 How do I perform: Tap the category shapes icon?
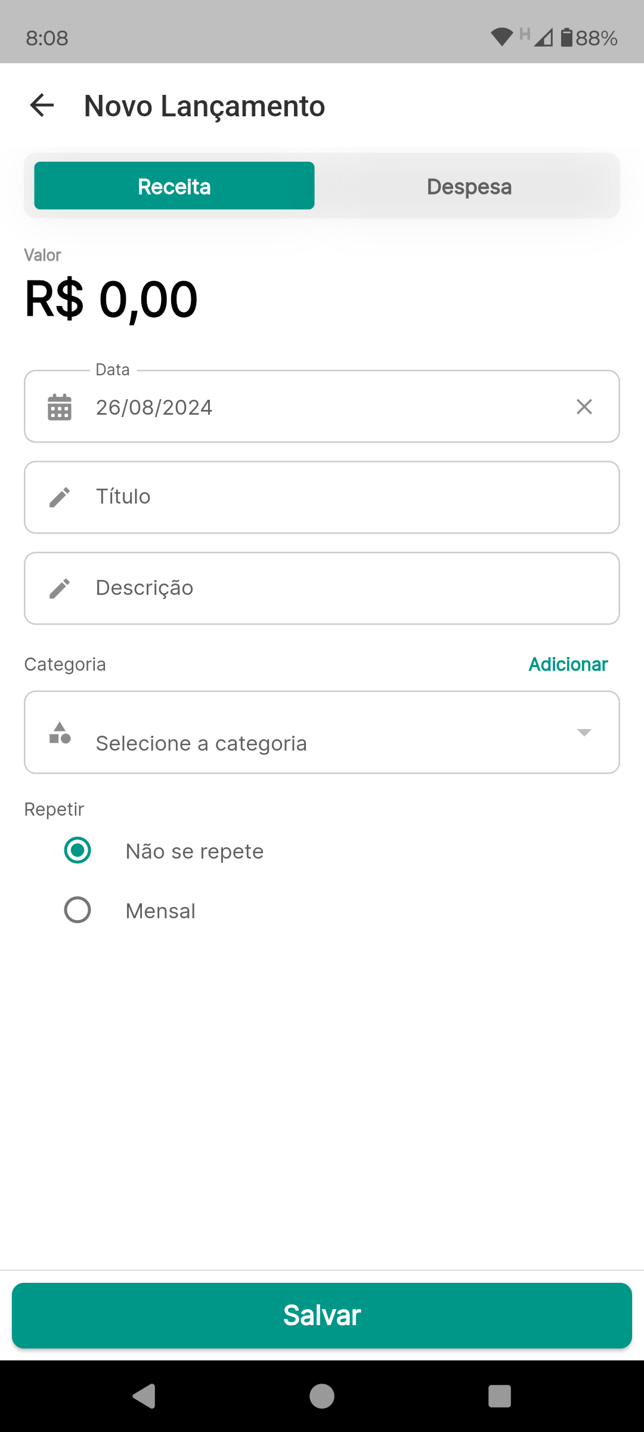pos(60,733)
